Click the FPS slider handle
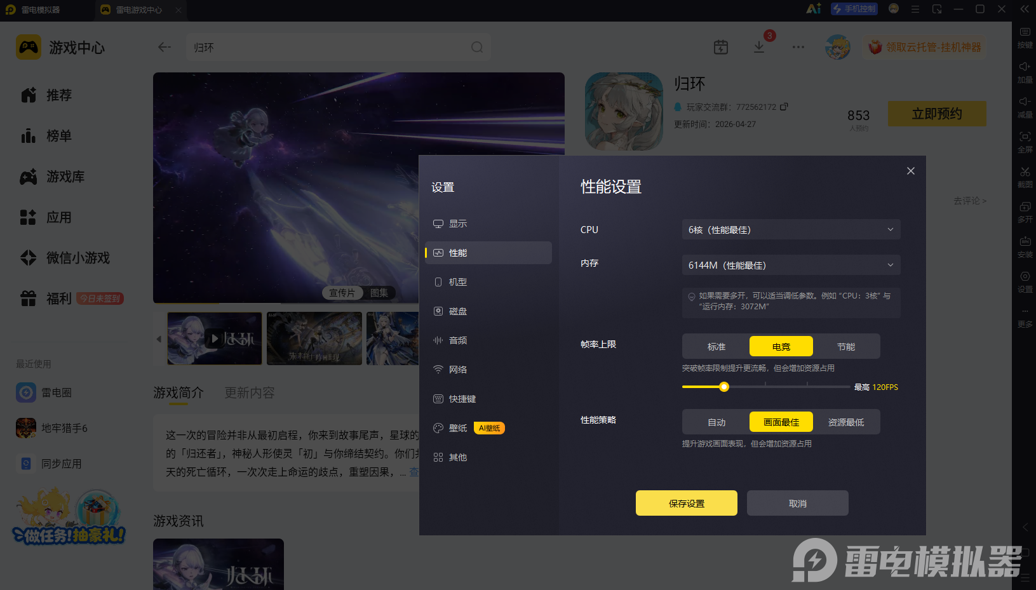The height and width of the screenshot is (590, 1036). point(724,387)
